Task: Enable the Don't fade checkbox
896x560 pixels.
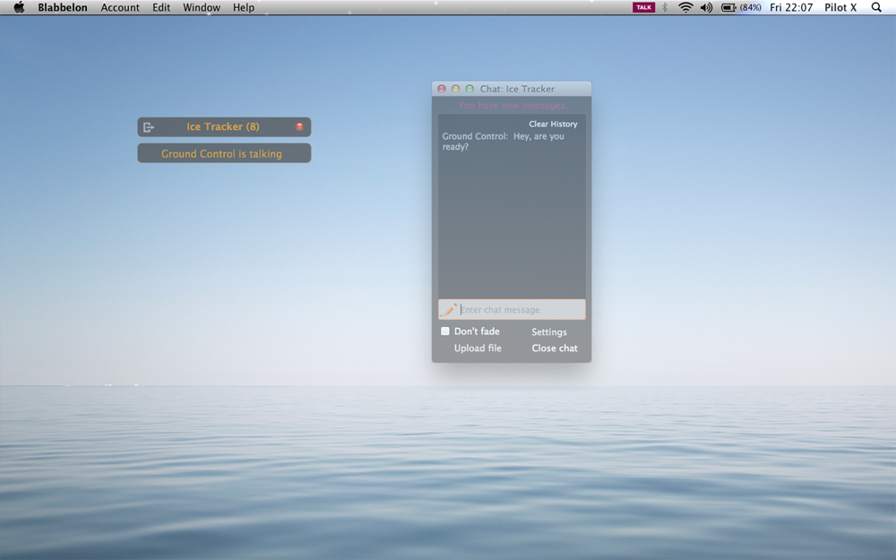Action: [x=445, y=332]
